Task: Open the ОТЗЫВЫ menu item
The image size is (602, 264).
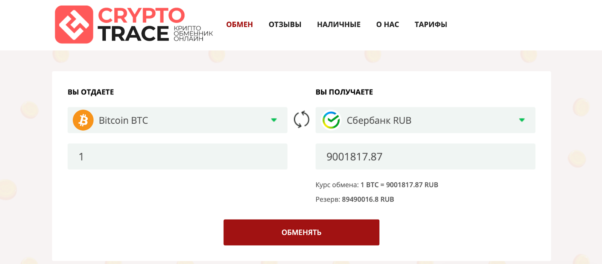Action: (x=285, y=24)
